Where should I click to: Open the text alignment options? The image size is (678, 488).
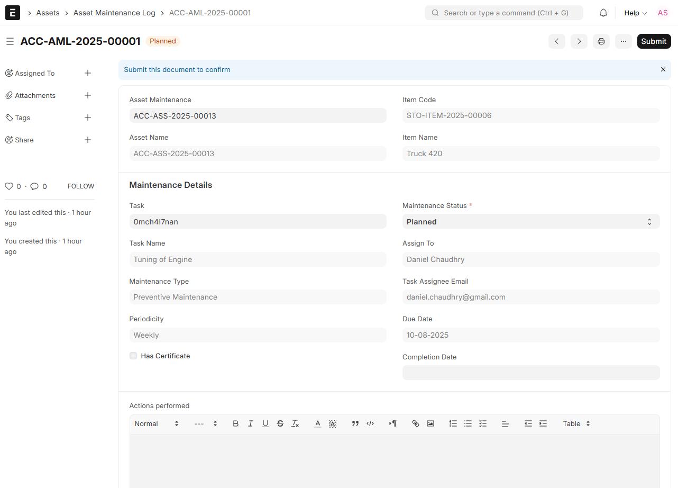[x=506, y=423]
